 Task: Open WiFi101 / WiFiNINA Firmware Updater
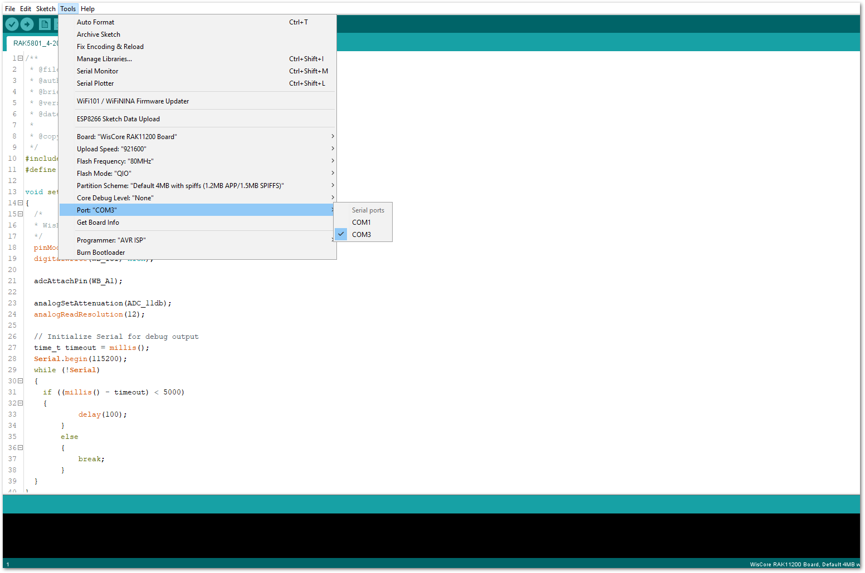(x=198, y=101)
